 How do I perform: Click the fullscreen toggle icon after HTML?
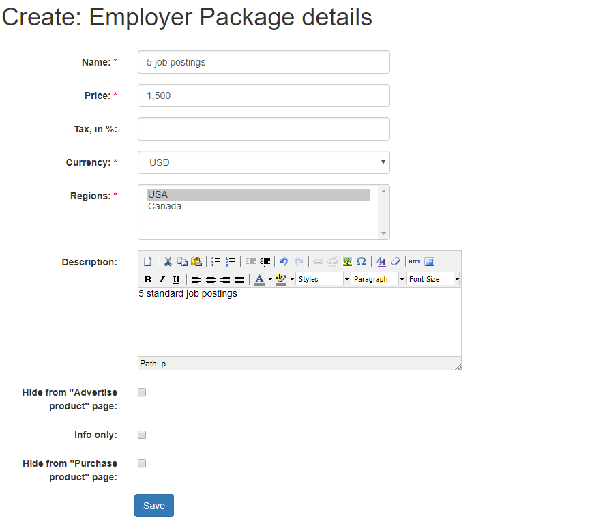click(429, 261)
